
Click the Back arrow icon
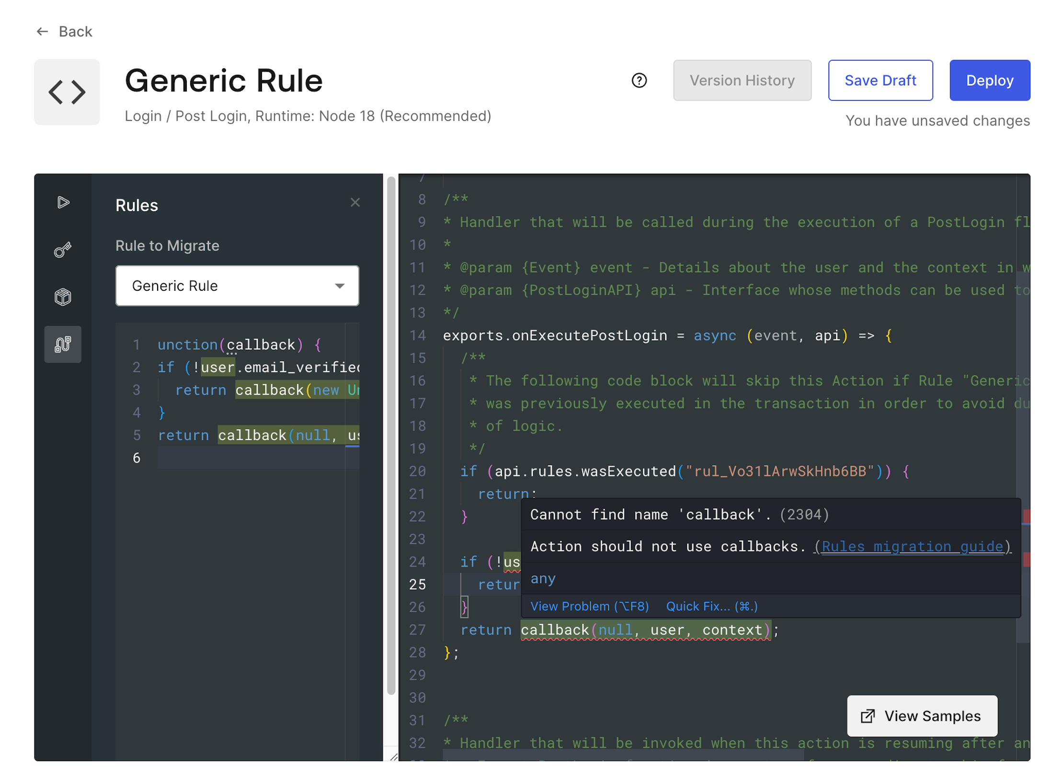click(42, 32)
